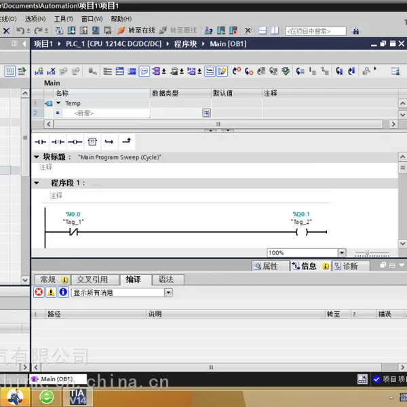
Task: Toggle the information messages filter icon
Action: pyautogui.click(x=63, y=292)
